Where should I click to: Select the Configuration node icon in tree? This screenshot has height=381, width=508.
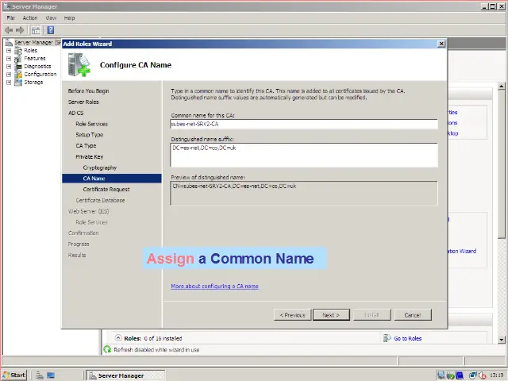(x=18, y=74)
